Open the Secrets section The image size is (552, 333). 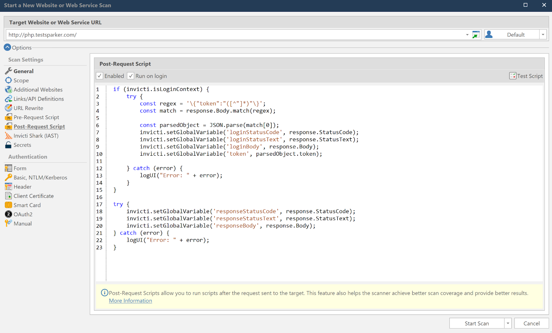tap(22, 145)
